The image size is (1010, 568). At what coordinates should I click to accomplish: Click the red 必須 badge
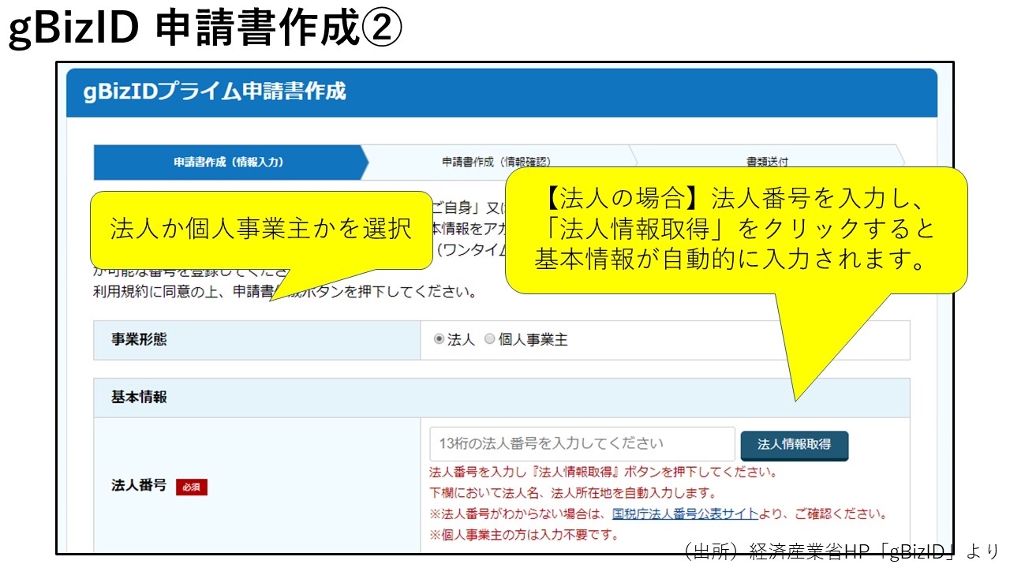coord(192,488)
